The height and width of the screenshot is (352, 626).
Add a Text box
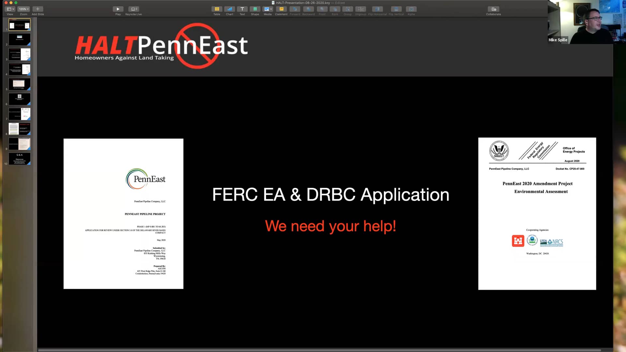pyautogui.click(x=242, y=9)
